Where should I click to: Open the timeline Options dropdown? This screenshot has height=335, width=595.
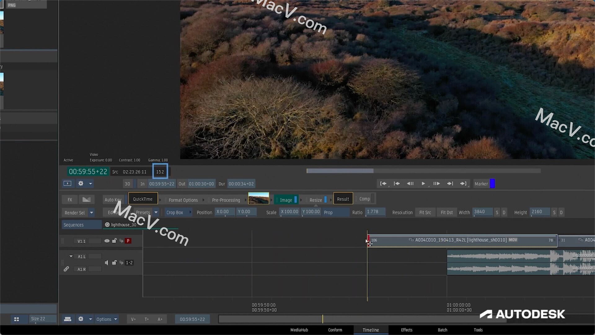(107, 319)
